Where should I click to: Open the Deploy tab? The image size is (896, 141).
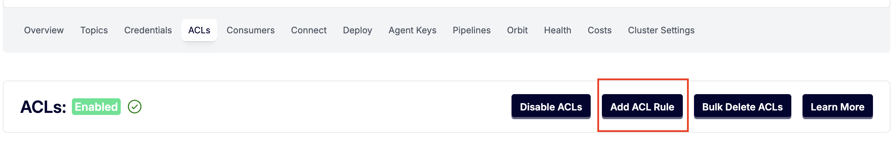point(357,30)
